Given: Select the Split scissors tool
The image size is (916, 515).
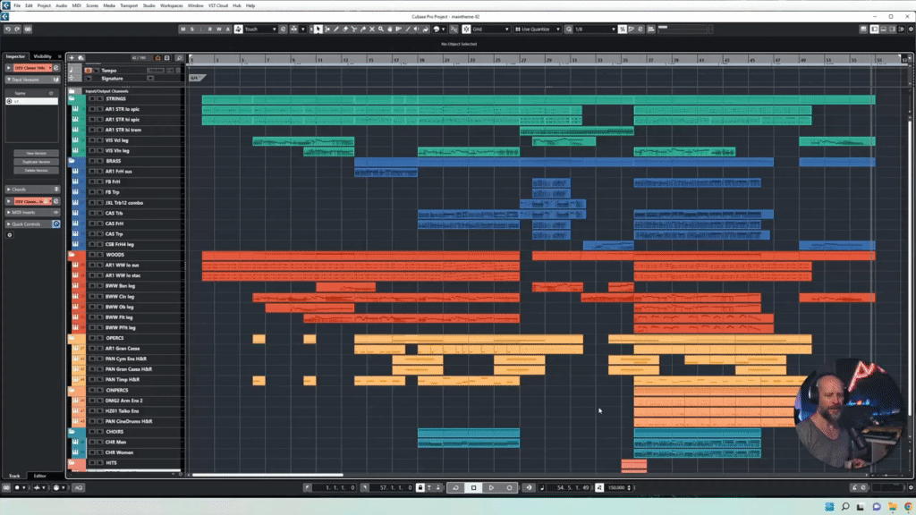Looking at the screenshot, I should pyautogui.click(x=354, y=30).
